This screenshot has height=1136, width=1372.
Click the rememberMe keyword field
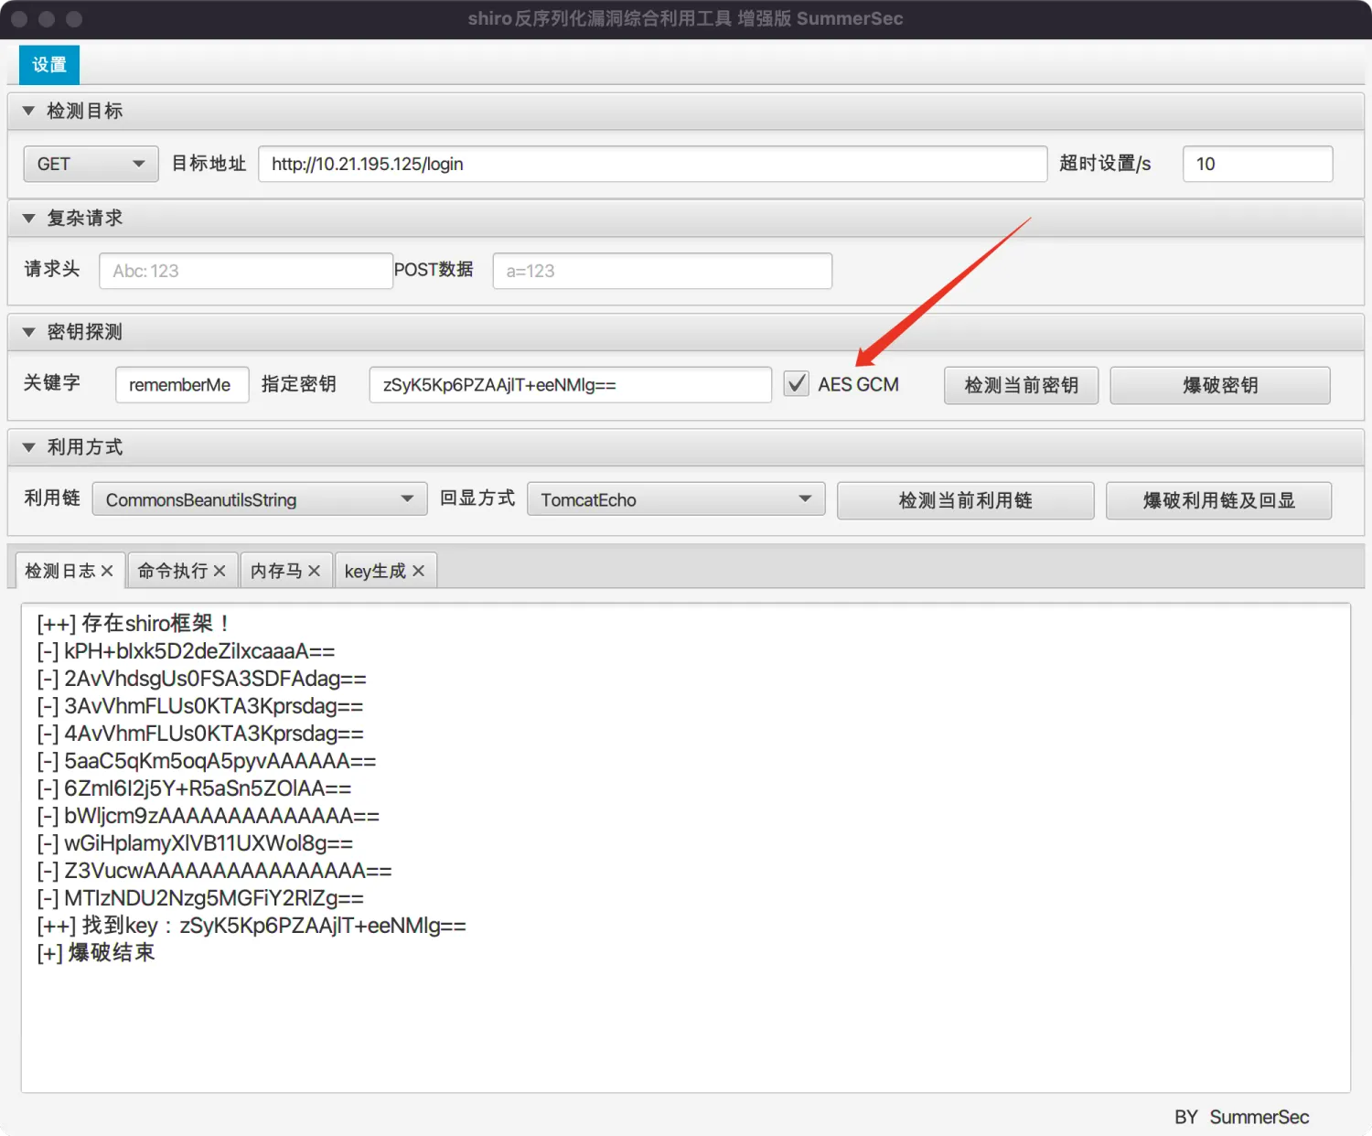pyautogui.click(x=182, y=385)
